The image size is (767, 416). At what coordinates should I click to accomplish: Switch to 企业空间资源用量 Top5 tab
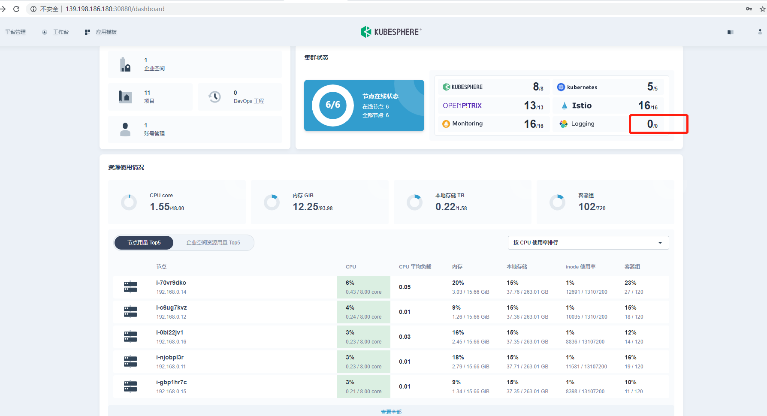pos(213,242)
